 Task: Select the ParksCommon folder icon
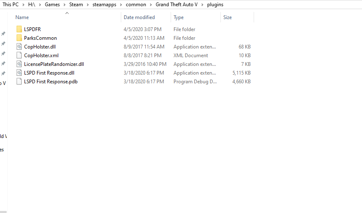(19, 38)
